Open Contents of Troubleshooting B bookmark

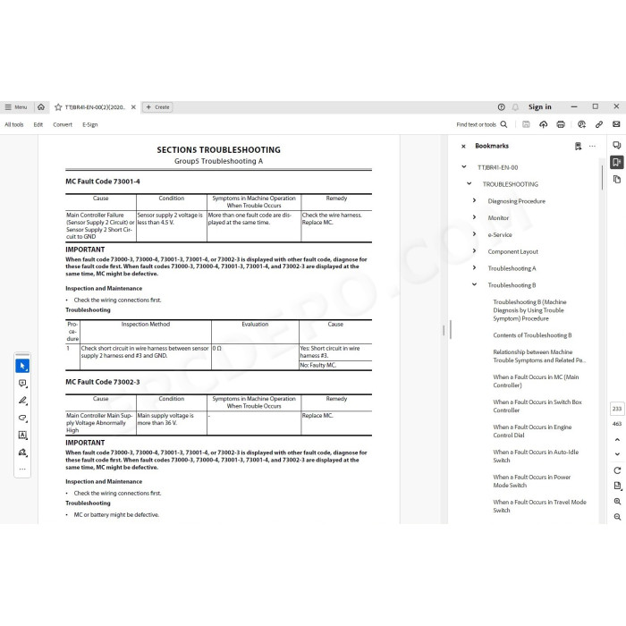click(x=532, y=335)
